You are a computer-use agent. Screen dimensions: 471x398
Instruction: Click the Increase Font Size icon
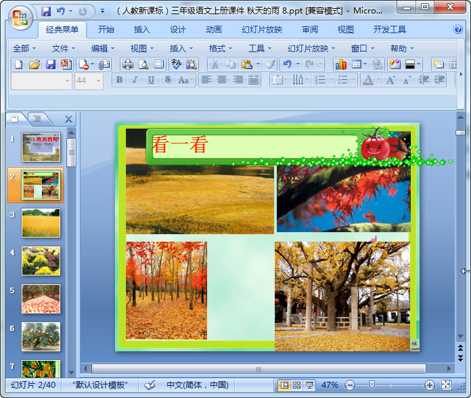[390, 80]
